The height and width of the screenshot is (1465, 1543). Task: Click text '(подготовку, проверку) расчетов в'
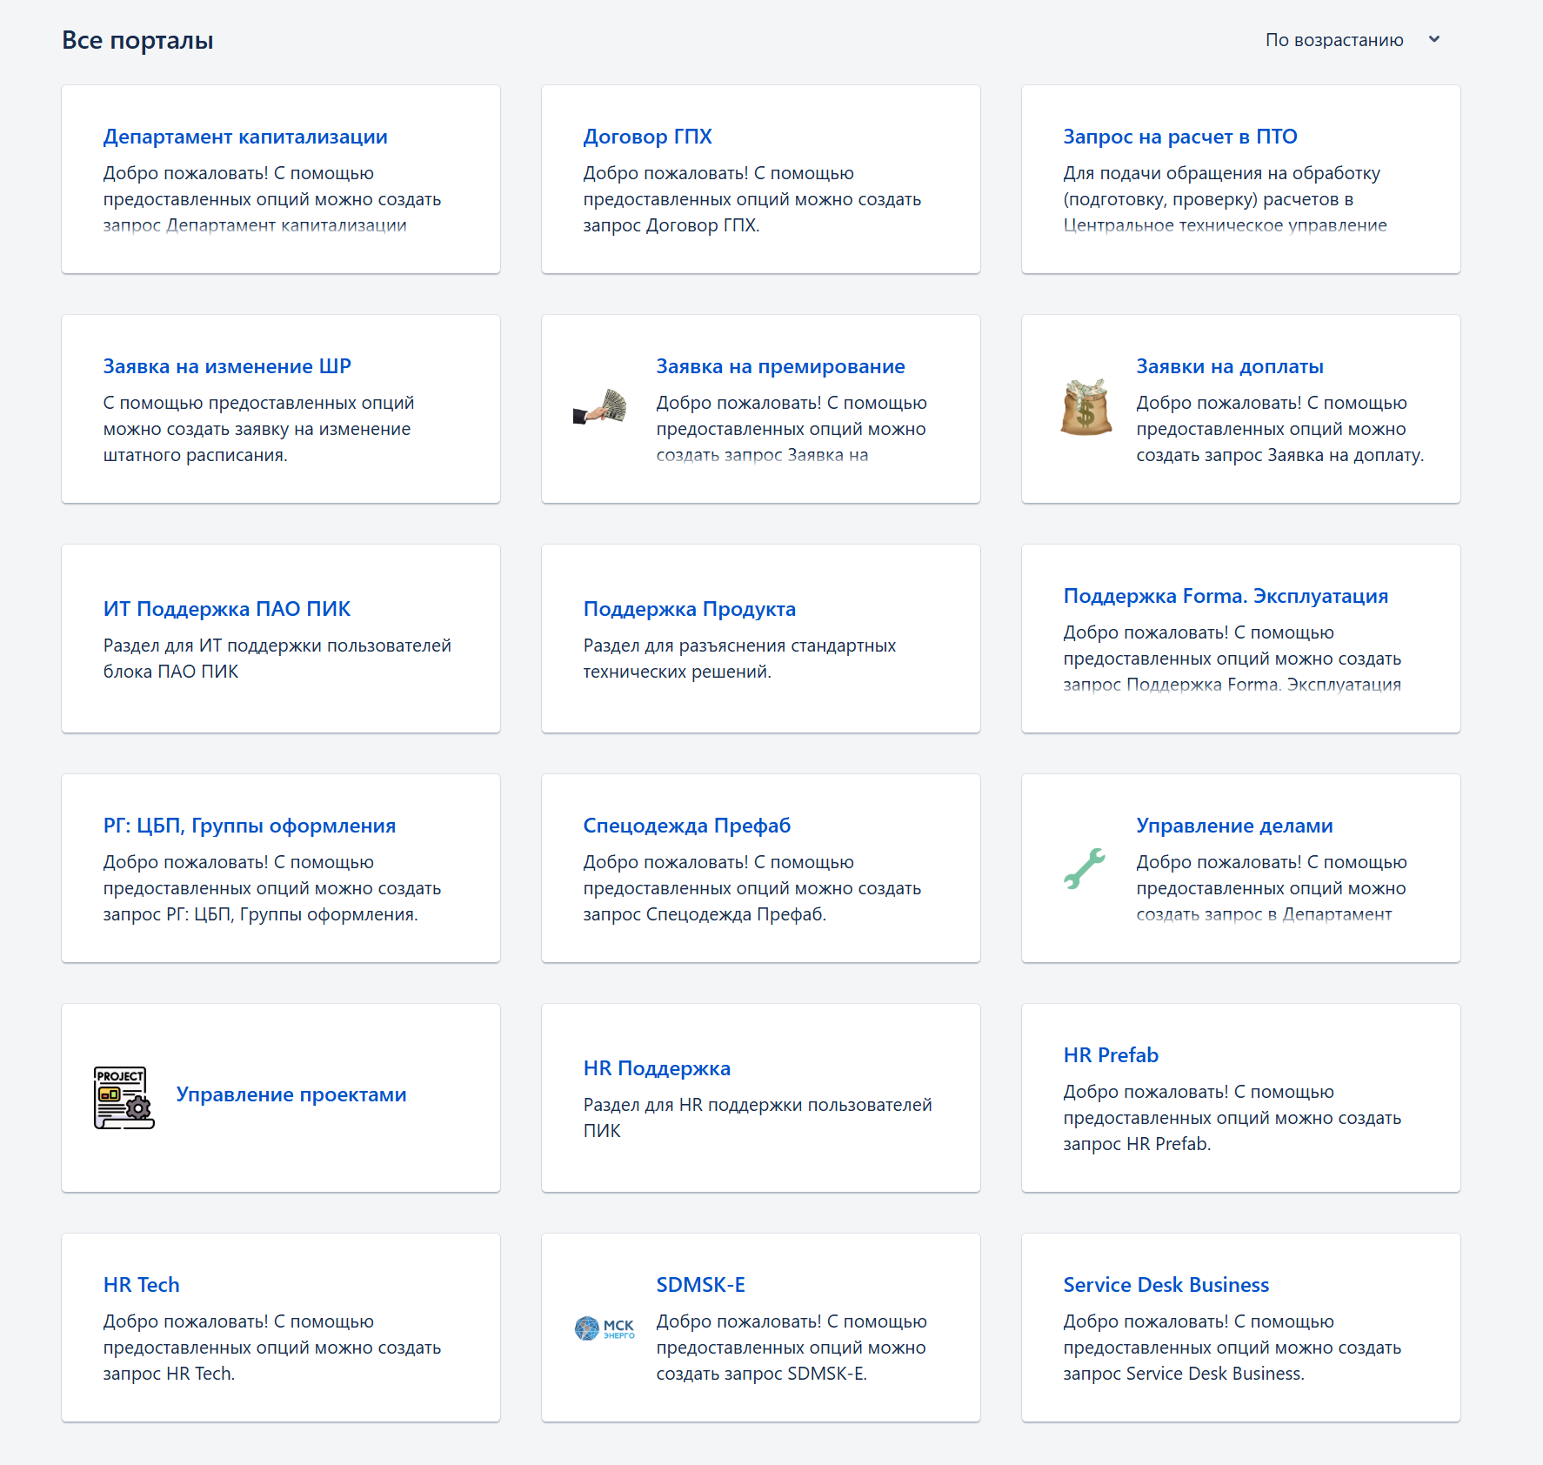click(1208, 199)
